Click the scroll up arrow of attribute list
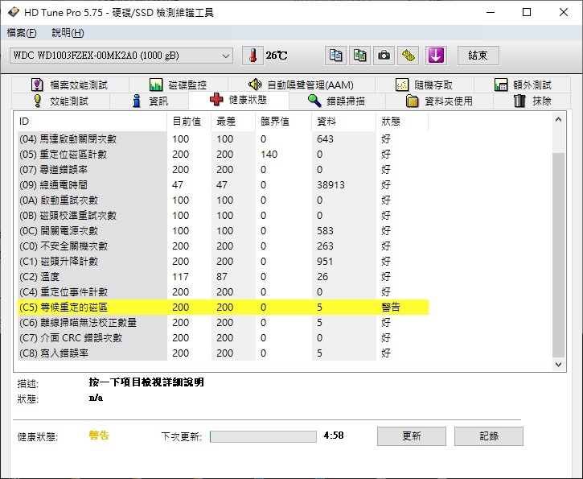This screenshot has width=583, height=479. 558,119
